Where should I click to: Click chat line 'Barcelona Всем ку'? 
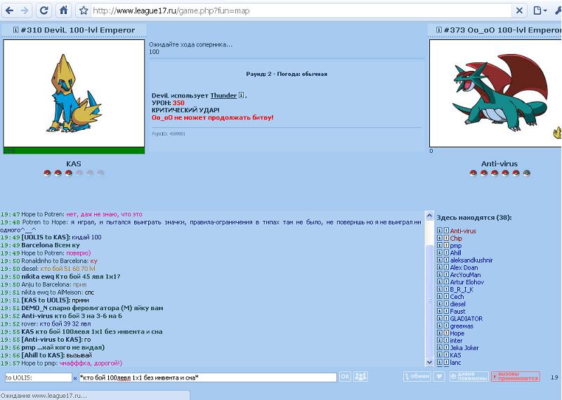(x=51, y=245)
